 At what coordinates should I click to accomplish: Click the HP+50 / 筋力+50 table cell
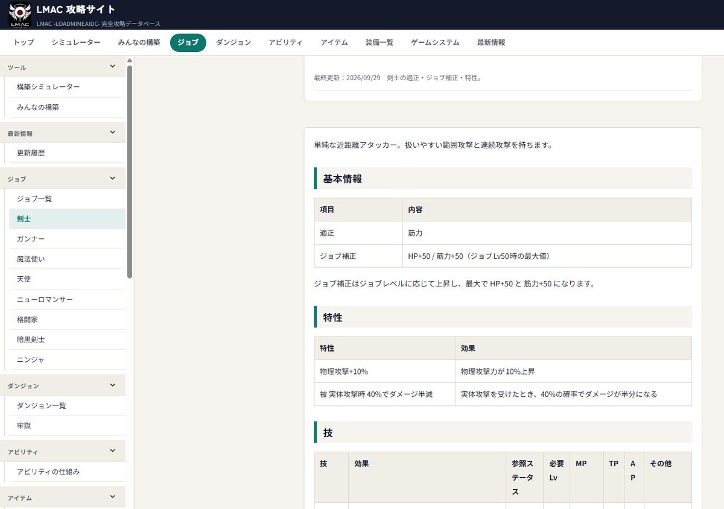pos(547,256)
